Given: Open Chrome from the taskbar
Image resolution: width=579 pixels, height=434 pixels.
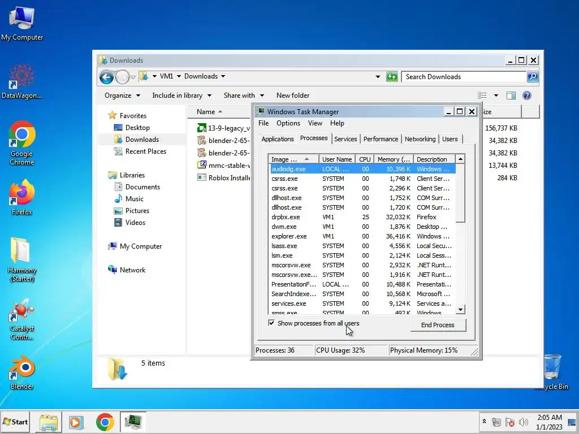Looking at the screenshot, I should coord(105,422).
